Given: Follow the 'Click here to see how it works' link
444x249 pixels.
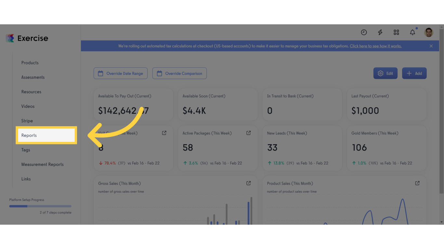Looking at the screenshot, I should [x=376, y=46].
